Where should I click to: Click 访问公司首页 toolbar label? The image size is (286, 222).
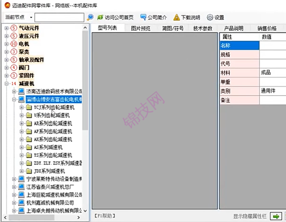point(119,17)
